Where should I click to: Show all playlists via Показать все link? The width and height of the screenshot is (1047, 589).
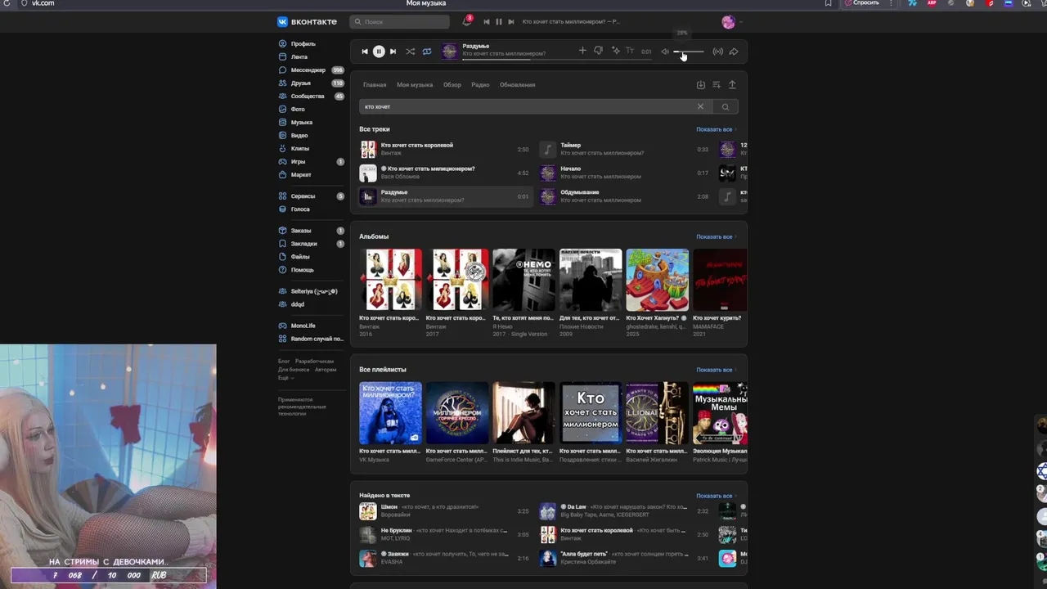(716, 370)
